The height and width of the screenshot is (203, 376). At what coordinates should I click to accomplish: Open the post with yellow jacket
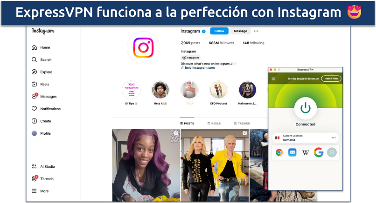point(215,165)
